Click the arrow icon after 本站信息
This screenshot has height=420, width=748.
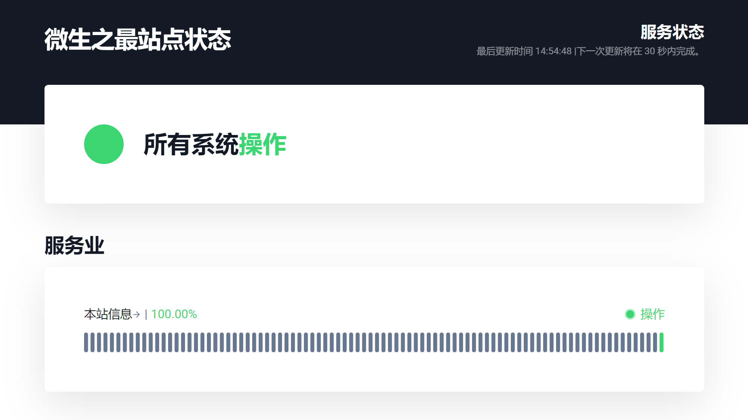(137, 314)
